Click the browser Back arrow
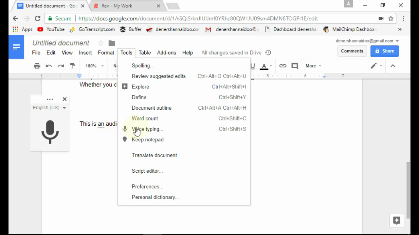419x235 pixels. [15, 19]
